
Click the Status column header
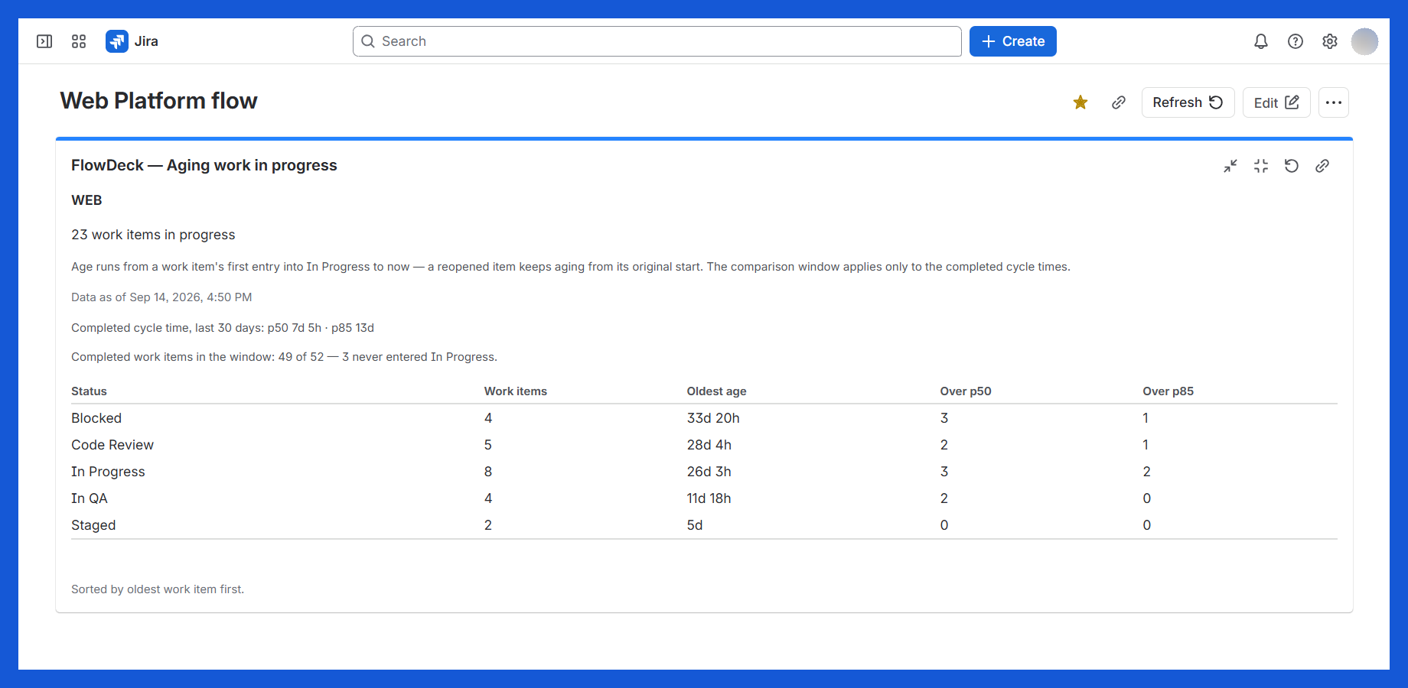(89, 391)
